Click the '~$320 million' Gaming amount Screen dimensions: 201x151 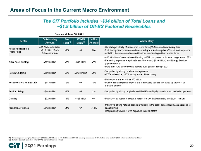tap(50, 99)
